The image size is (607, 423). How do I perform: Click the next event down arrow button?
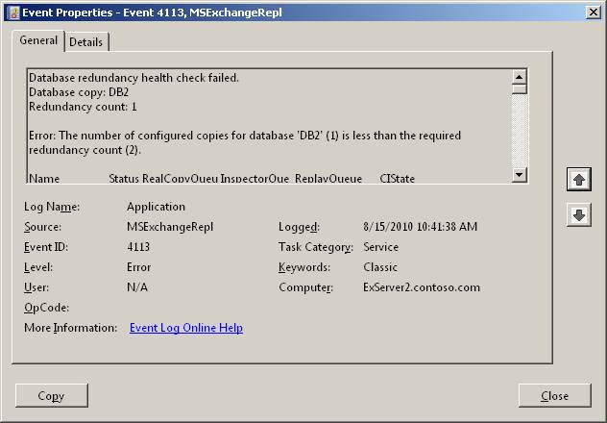pos(578,215)
